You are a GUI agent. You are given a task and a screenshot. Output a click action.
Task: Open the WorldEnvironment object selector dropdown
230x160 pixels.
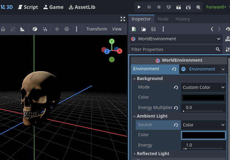[x=176, y=39]
